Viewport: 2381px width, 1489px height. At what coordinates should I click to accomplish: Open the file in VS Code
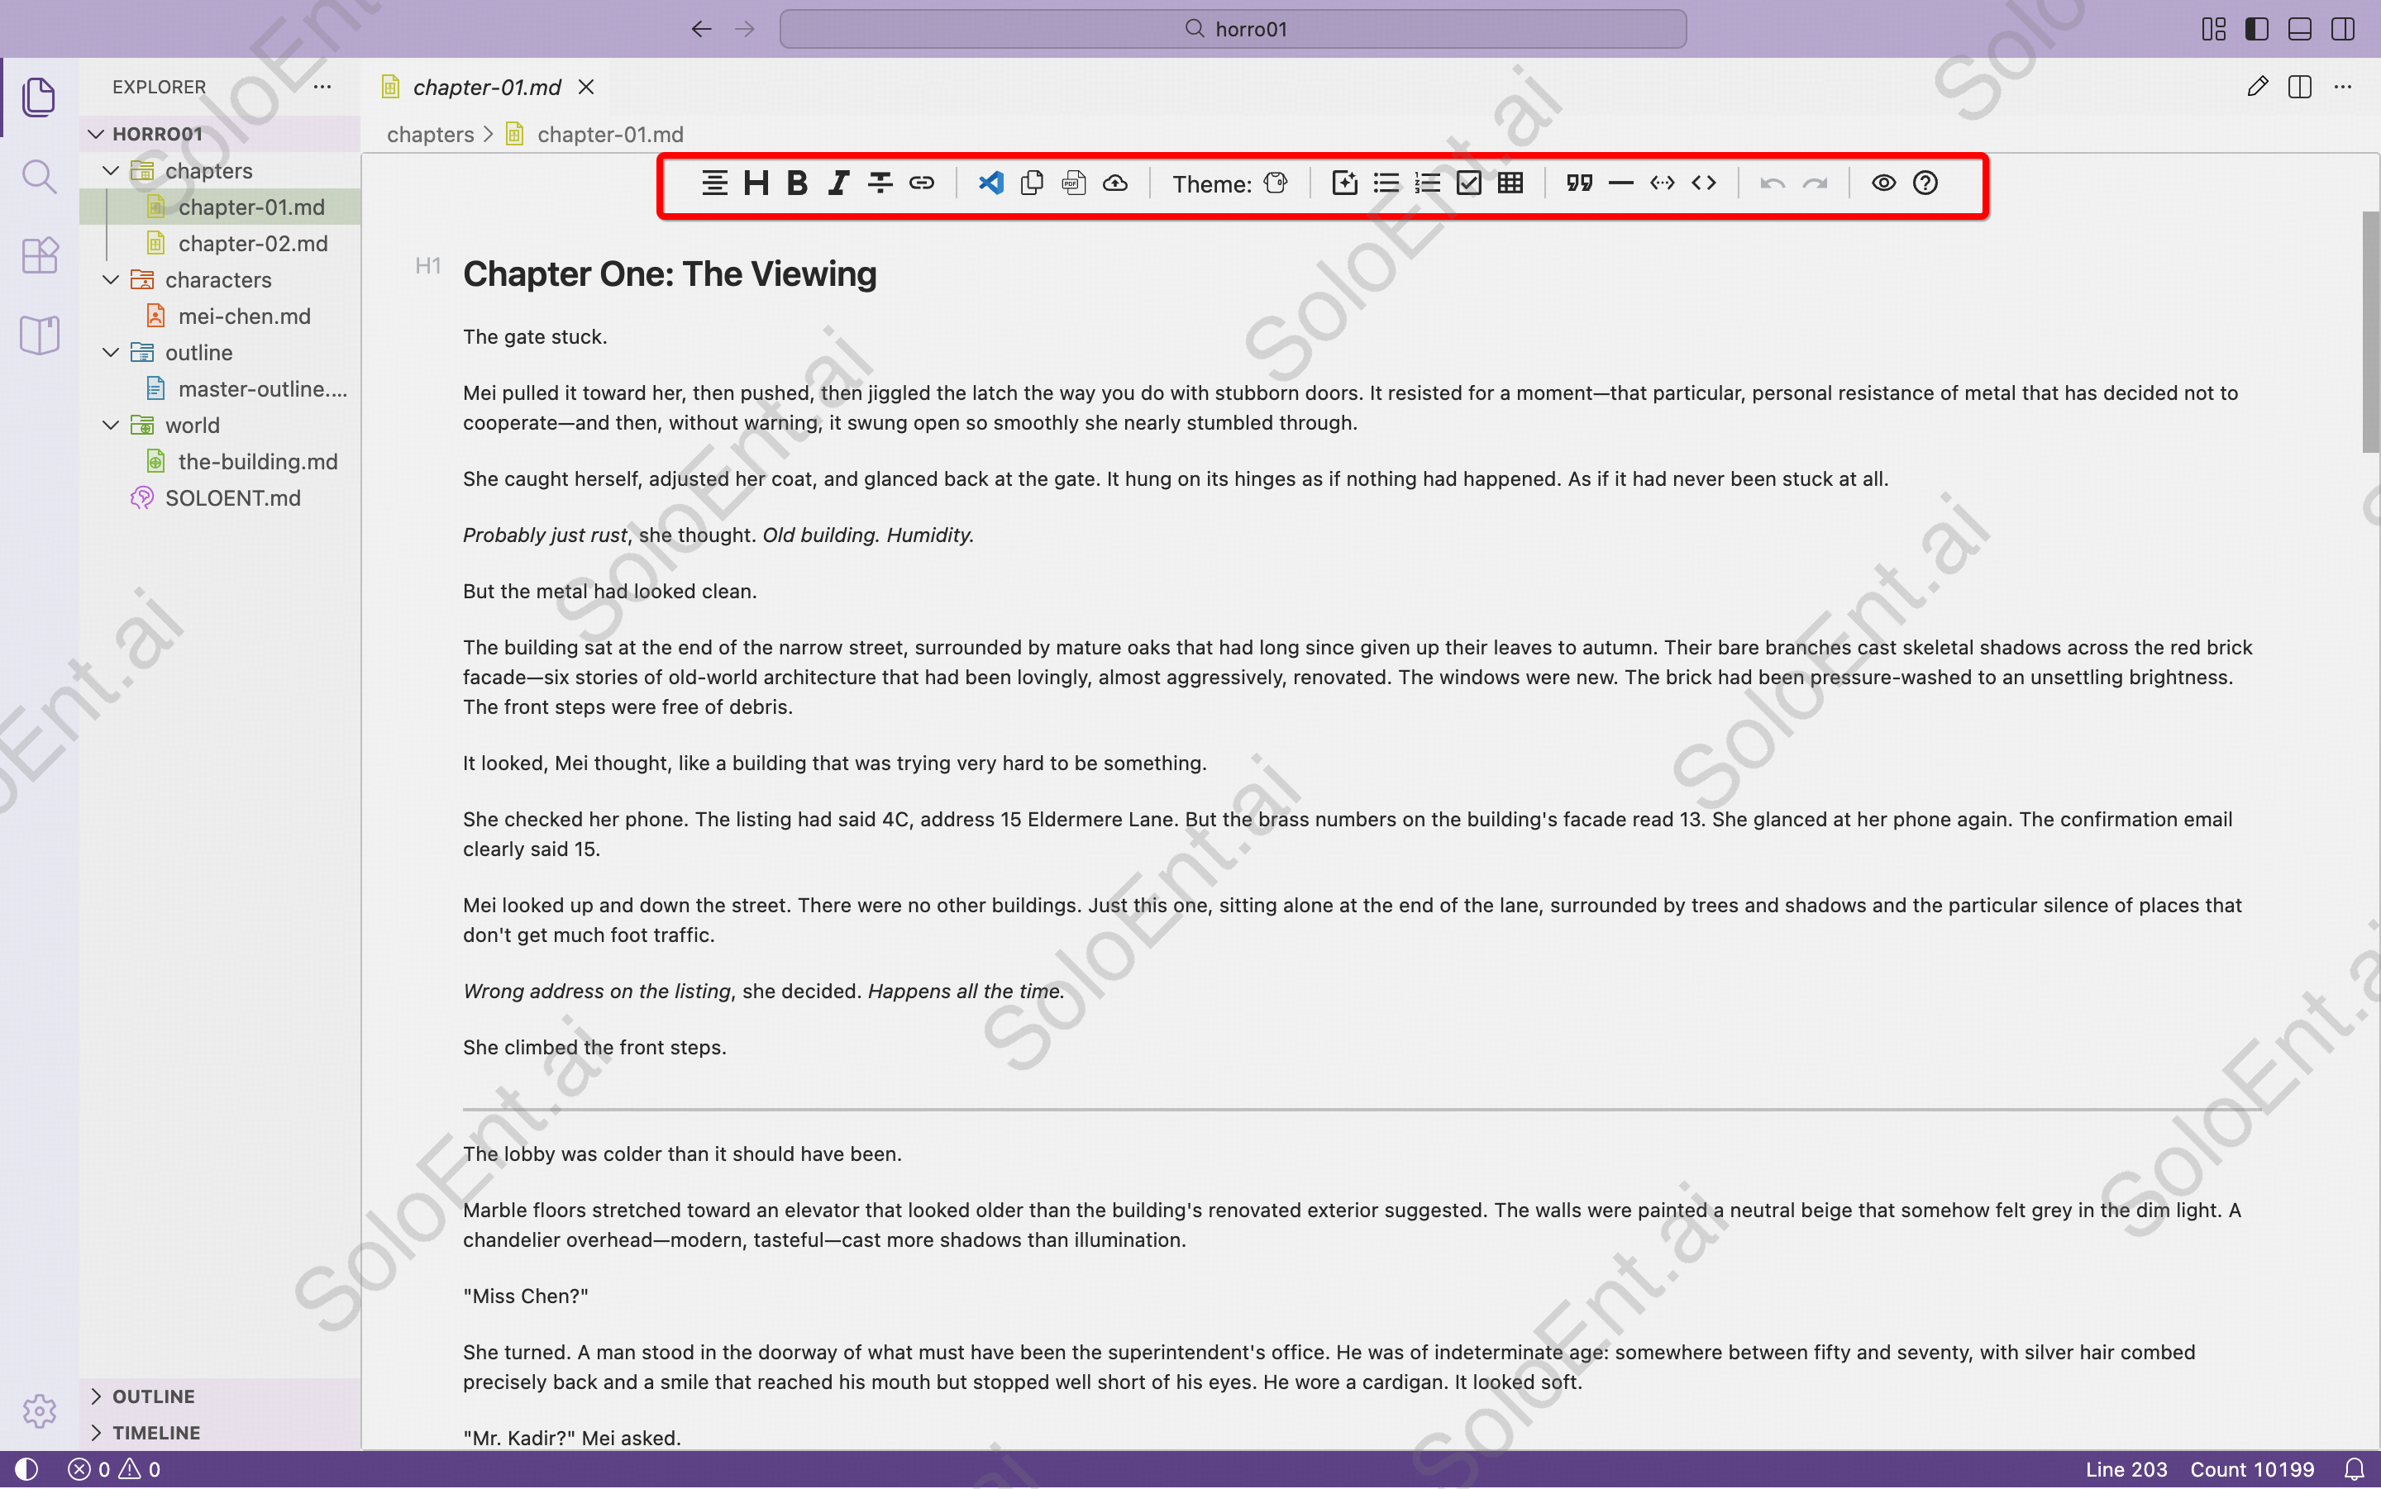(x=991, y=182)
